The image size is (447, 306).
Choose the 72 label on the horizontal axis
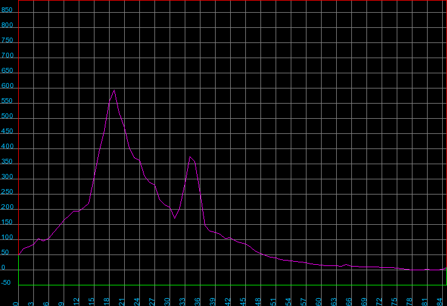(x=379, y=302)
